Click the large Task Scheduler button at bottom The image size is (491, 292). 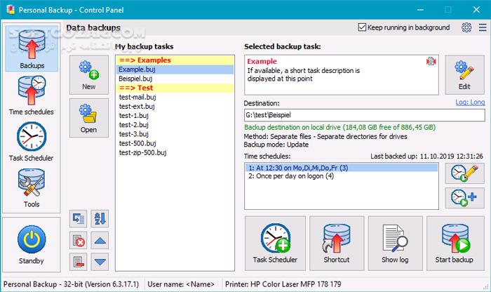[275, 243]
